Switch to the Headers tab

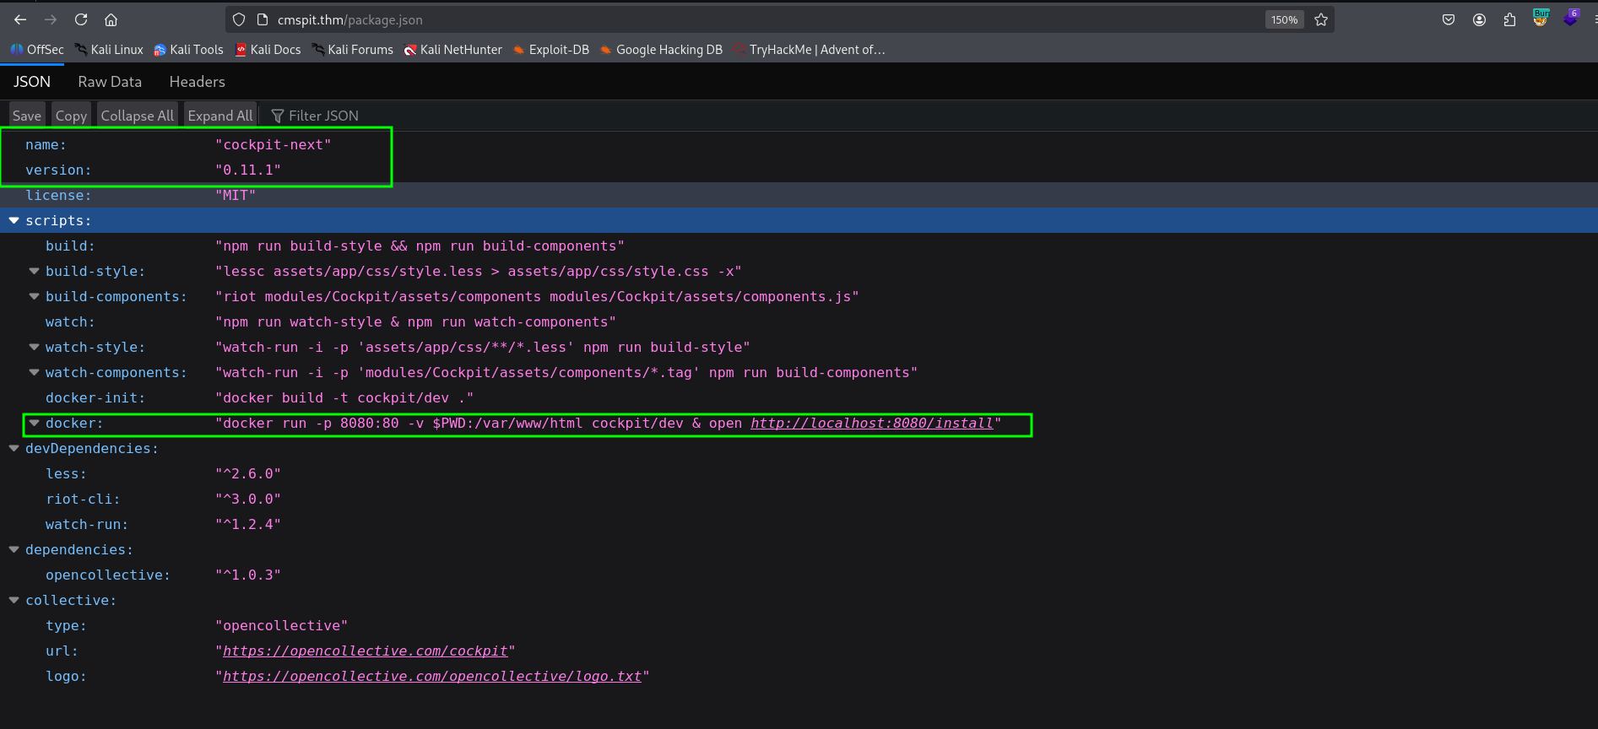pyautogui.click(x=197, y=82)
